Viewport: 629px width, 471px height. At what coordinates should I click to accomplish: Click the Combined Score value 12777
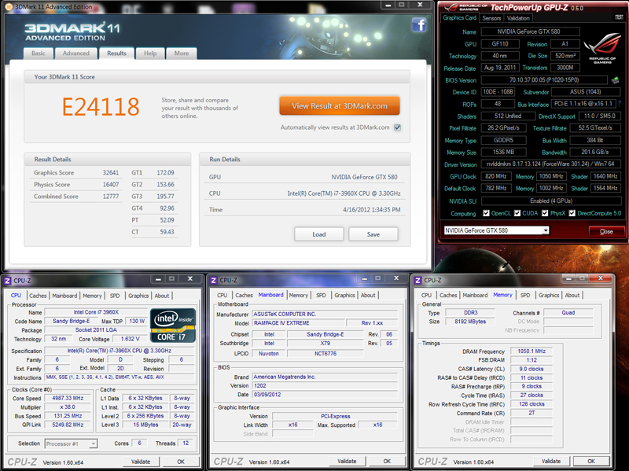pyautogui.click(x=111, y=196)
